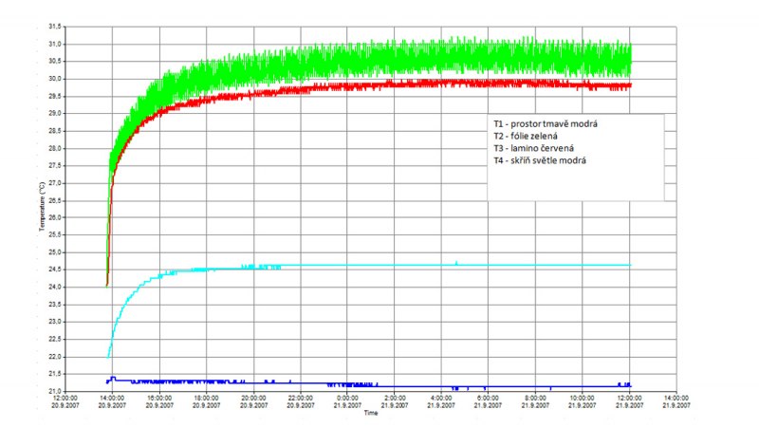Click the Time x-axis title
759x428 pixels.
tap(371, 414)
